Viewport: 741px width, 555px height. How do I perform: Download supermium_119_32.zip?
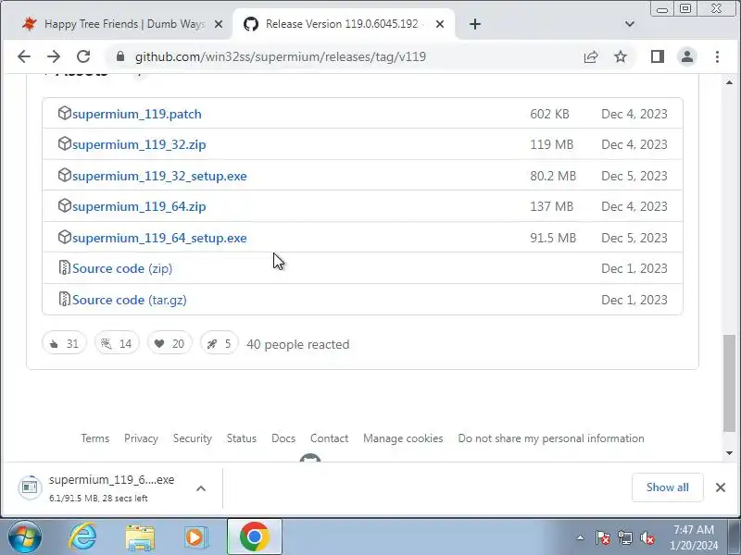[x=139, y=144]
